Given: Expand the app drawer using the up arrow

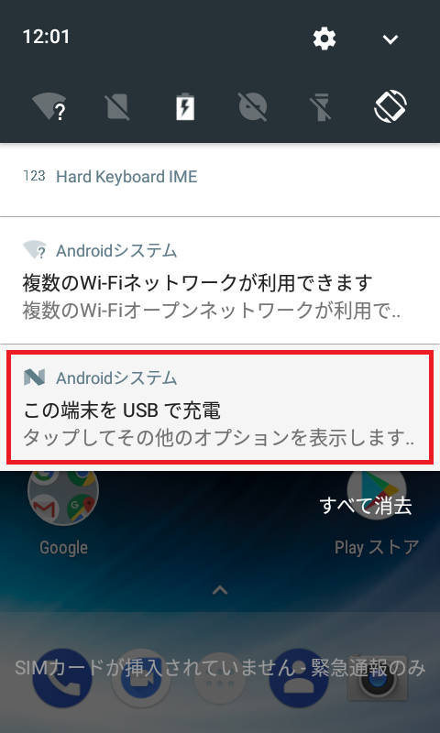Looking at the screenshot, I should click(220, 590).
